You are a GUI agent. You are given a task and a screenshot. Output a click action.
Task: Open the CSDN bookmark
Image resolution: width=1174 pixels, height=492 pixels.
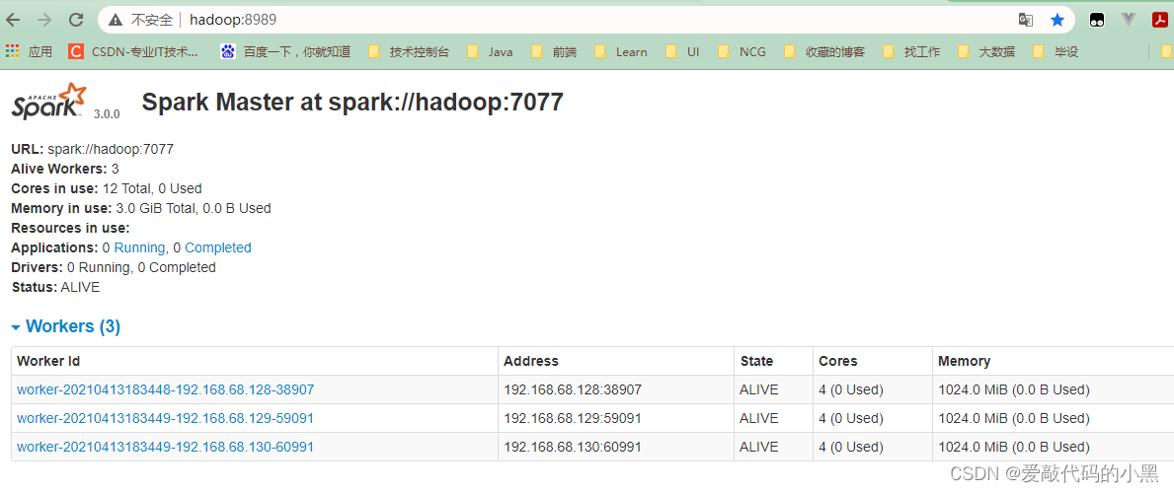click(134, 51)
